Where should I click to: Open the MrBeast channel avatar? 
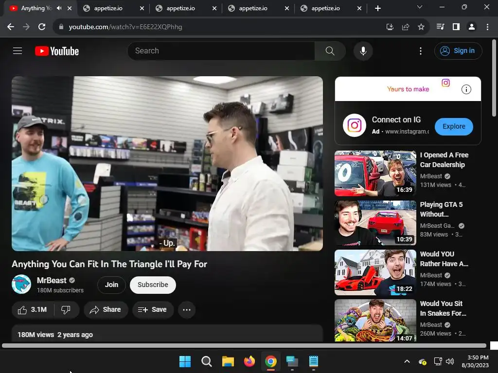pos(21,284)
